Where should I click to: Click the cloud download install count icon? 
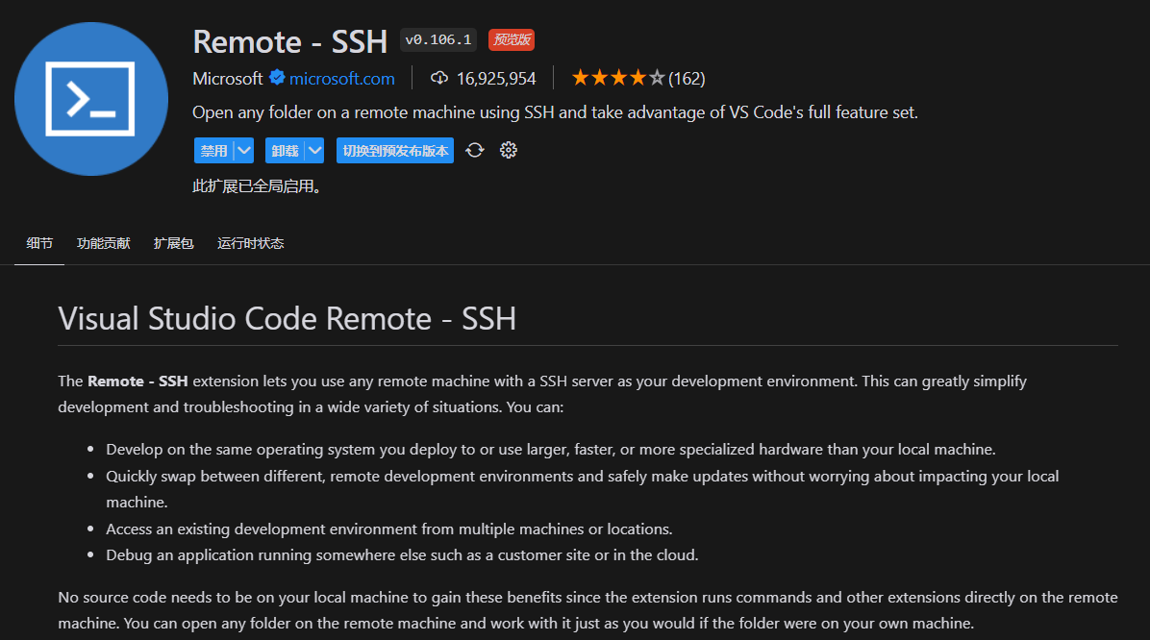(x=439, y=78)
